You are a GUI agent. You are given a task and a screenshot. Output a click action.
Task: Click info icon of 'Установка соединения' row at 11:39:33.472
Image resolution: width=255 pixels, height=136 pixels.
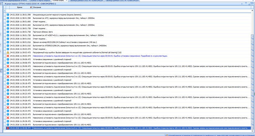8,111
